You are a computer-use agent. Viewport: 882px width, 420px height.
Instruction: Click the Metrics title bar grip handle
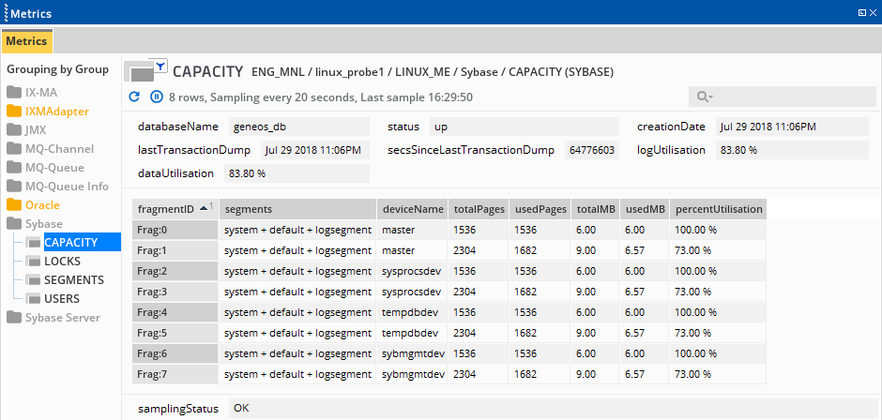pyautogui.click(x=6, y=13)
